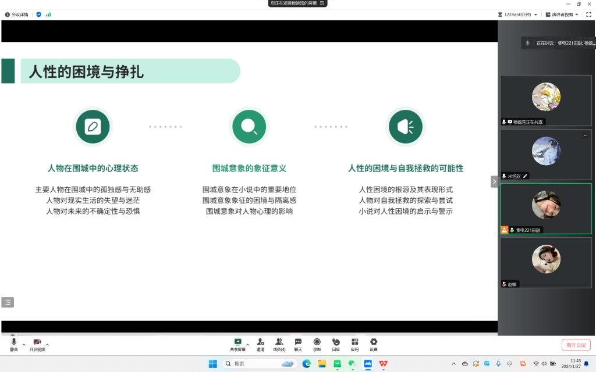
Task: Expand video options arrow beside 开启视频
Action: tap(47, 344)
